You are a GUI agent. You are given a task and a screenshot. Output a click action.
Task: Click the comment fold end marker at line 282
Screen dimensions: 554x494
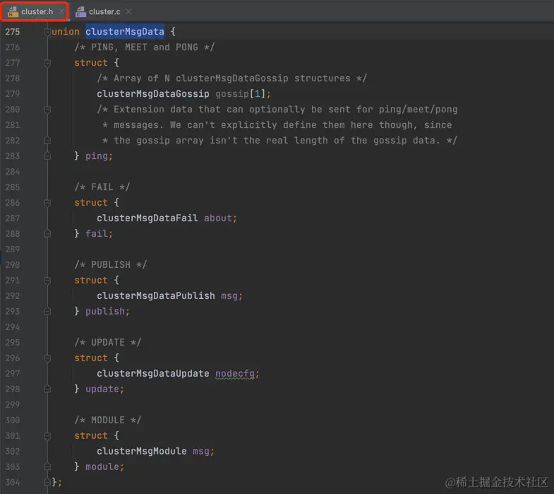47,141
